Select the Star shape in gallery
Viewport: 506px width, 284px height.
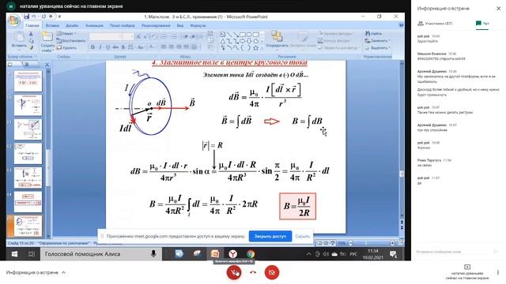[x=255, y=48]
